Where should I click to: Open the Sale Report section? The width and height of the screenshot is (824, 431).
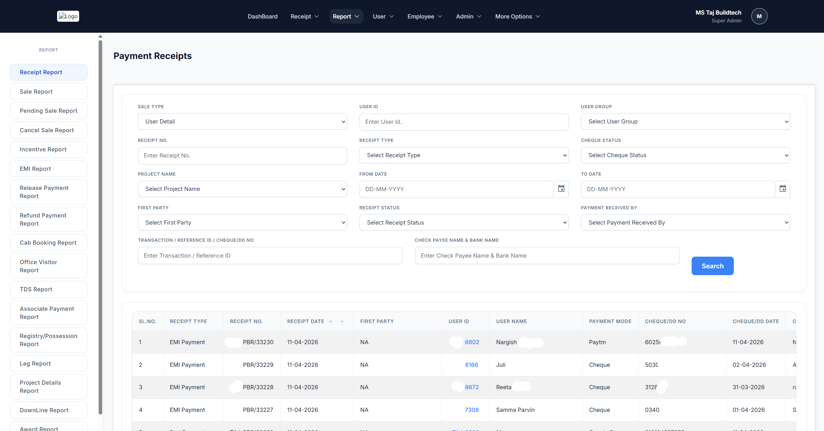(48, 91)
